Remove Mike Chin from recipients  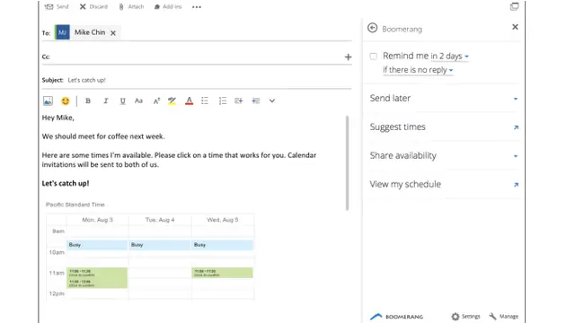coord(113,33)
